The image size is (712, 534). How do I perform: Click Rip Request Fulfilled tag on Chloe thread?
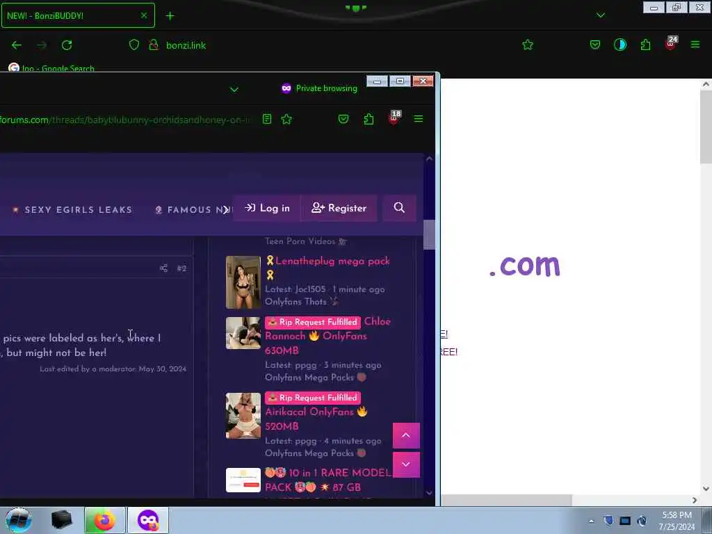[312, 322]
